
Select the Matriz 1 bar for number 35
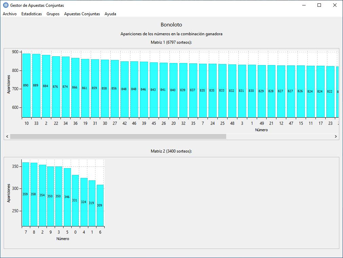pos(193,91)
